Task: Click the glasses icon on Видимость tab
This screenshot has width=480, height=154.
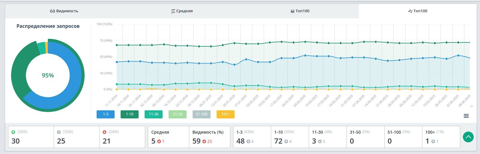Action: click(52, 11)
